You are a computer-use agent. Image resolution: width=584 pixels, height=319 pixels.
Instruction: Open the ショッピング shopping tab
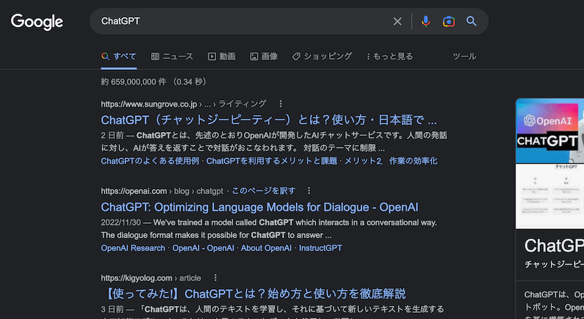pos(322,56)
